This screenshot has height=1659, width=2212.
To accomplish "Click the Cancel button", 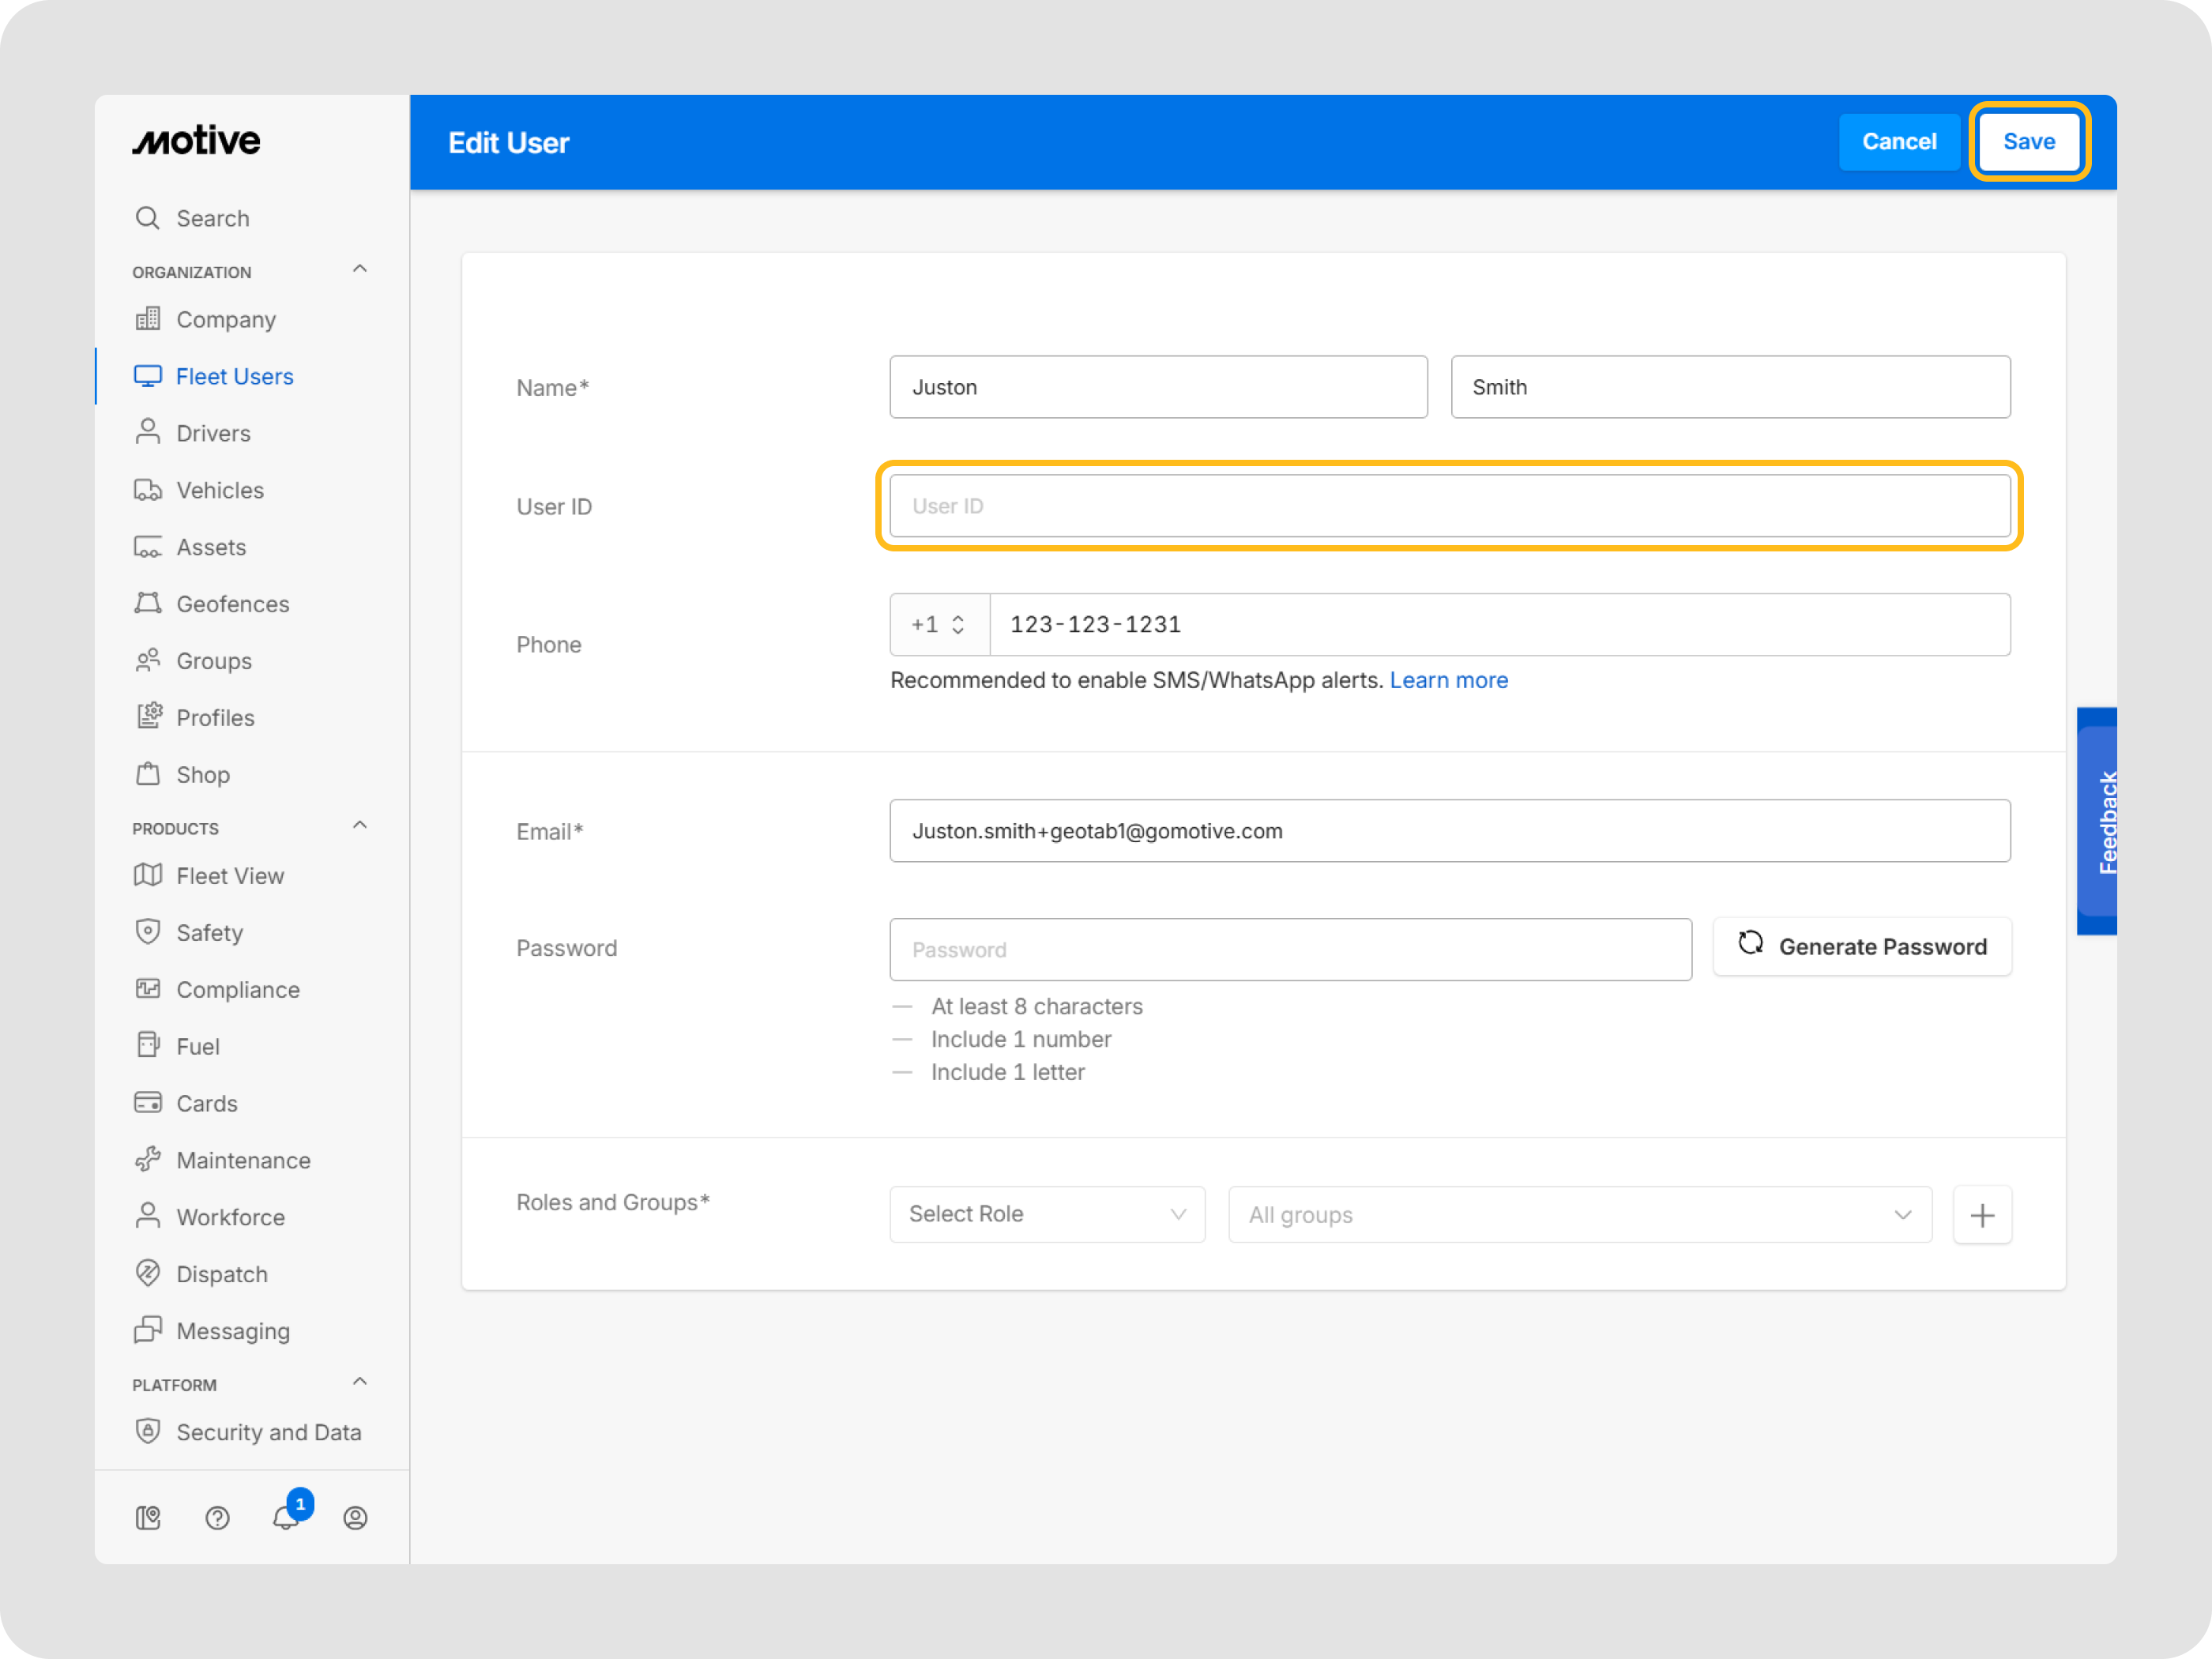I will pyautogui.click(x=1898, y=142).
